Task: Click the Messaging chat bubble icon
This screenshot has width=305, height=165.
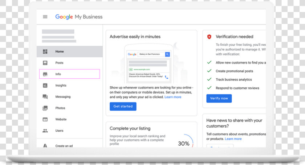Action: pyautogui.click(x=45, y=96)
